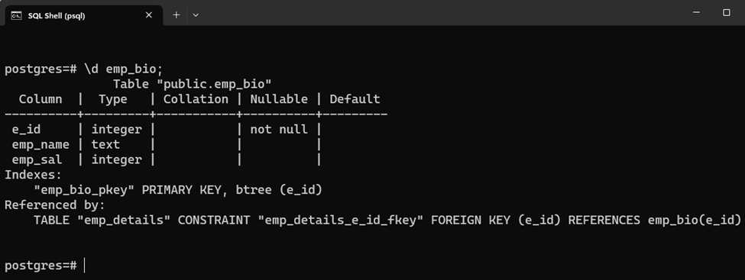Click the emp_sal column name
745x280 pixels.
point(37,160)
